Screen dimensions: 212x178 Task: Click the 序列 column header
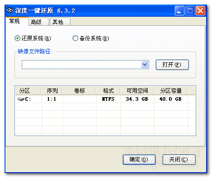[52, 91]
